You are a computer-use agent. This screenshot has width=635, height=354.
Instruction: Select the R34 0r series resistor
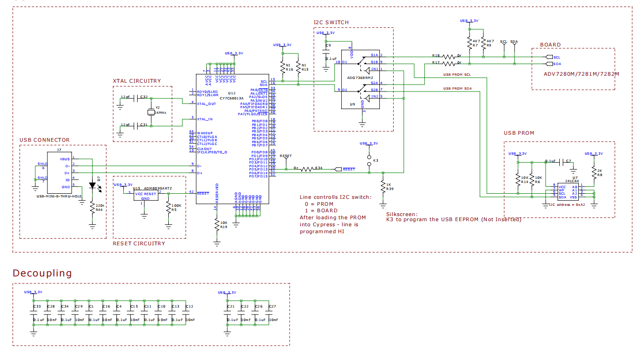307,169
